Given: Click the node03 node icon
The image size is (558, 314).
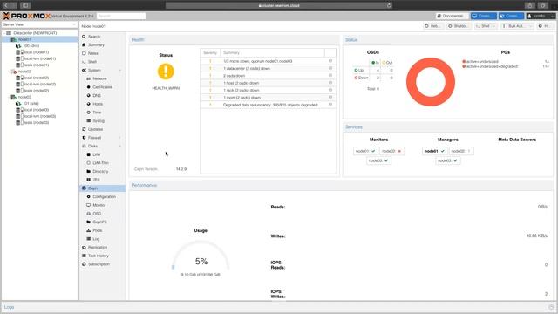Looking at the screenshot, I should (x=14, y=97).
